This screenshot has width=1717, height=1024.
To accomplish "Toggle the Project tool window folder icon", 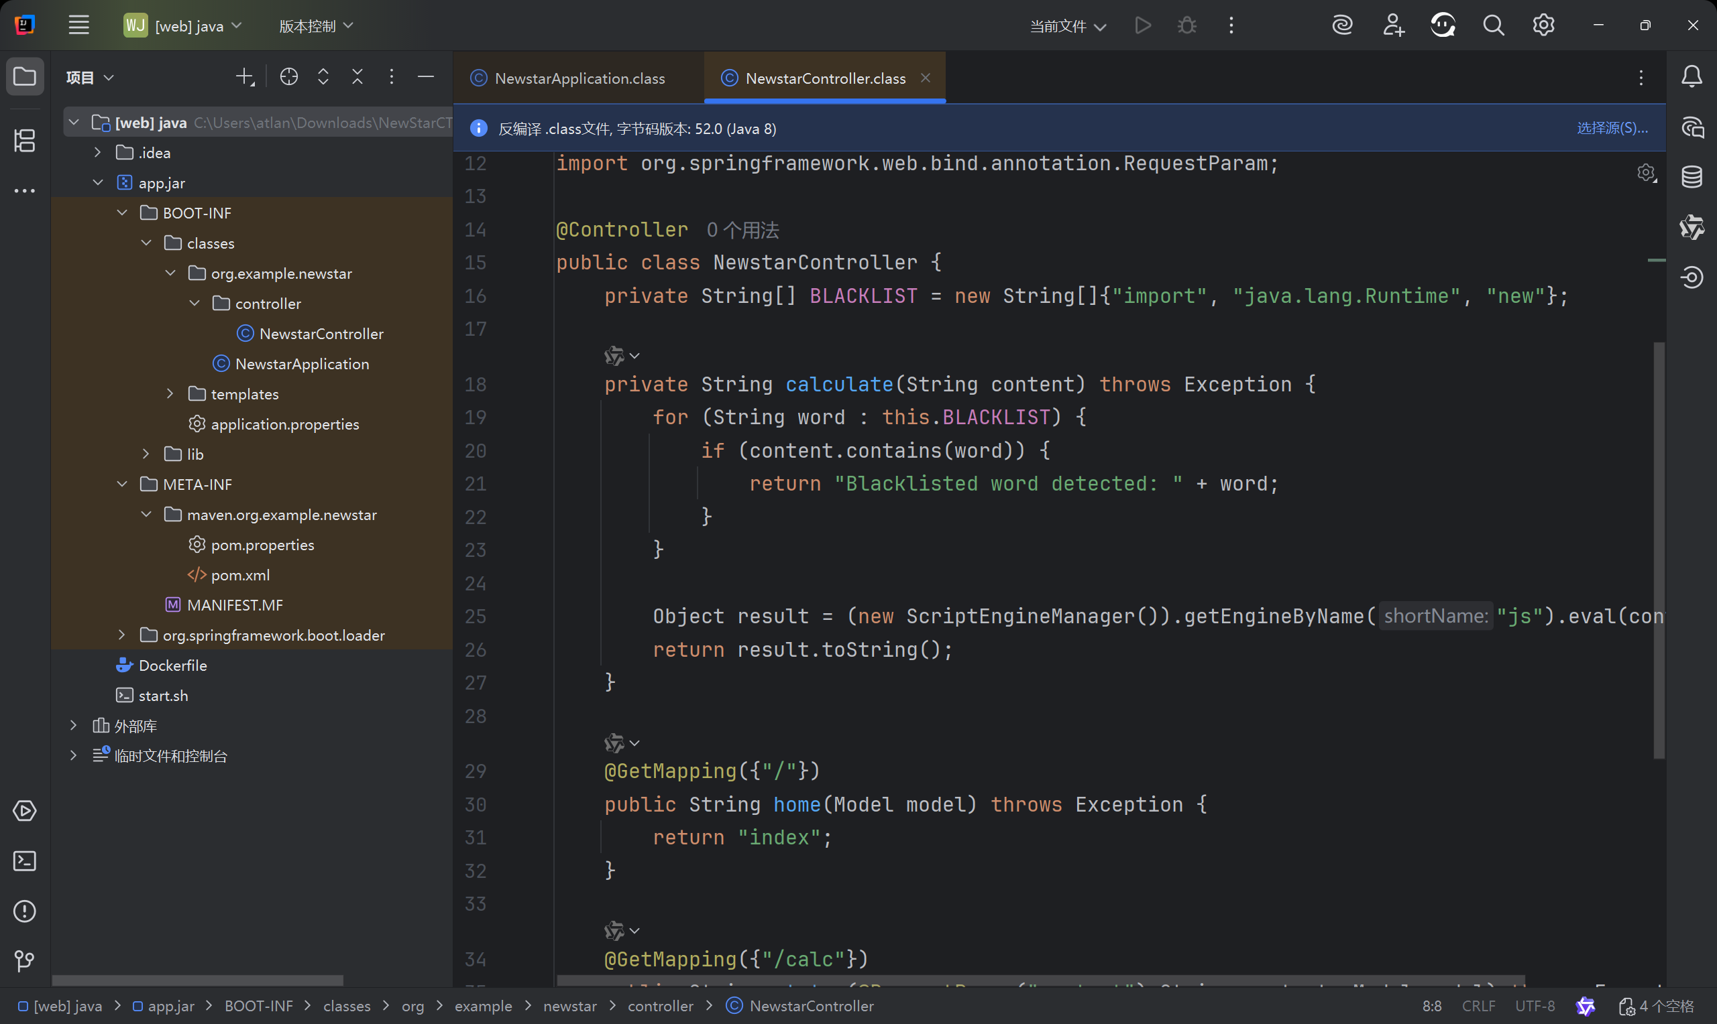I will click(25, 76).
